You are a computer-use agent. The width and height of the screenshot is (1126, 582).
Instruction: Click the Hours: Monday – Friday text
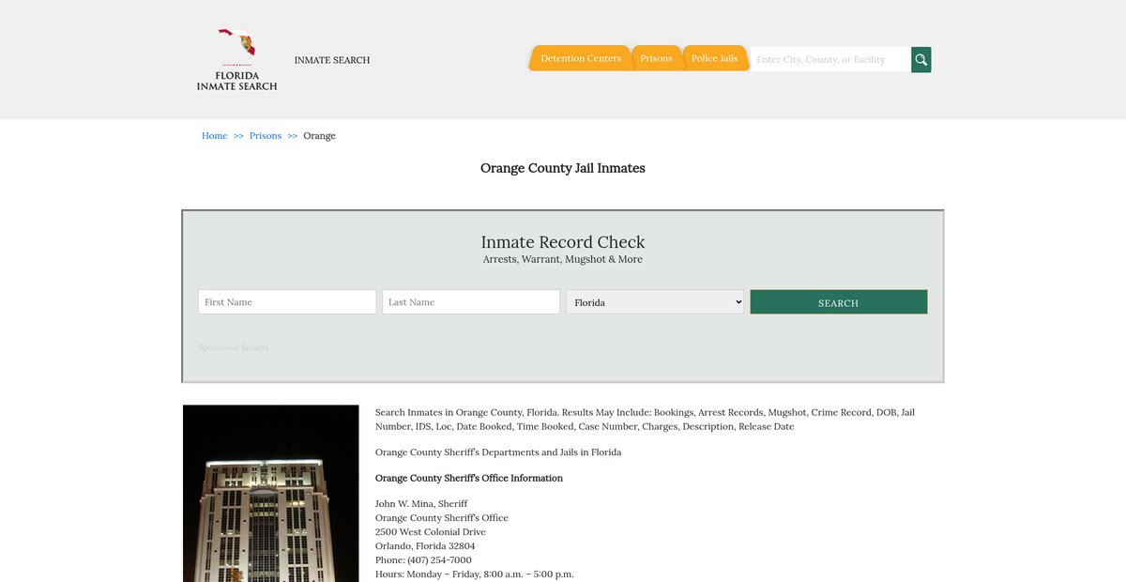(475, 574)
